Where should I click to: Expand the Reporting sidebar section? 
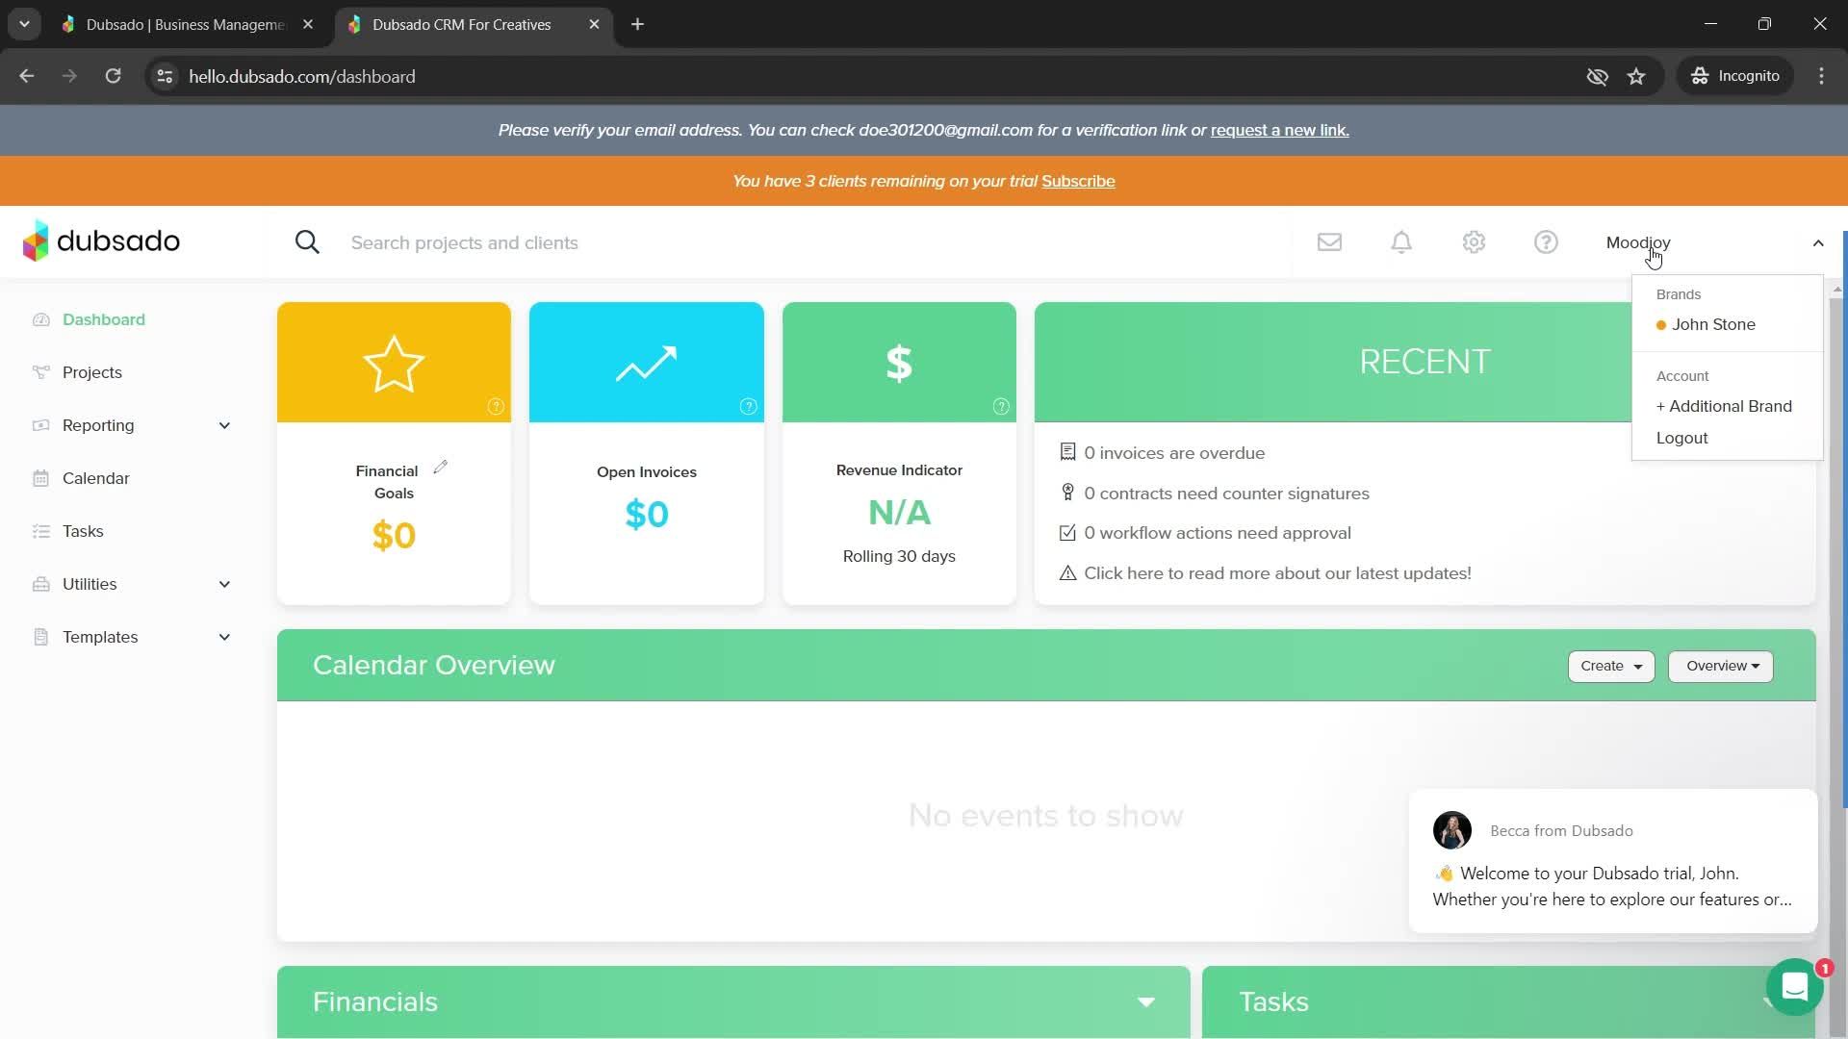pos(224,425)
